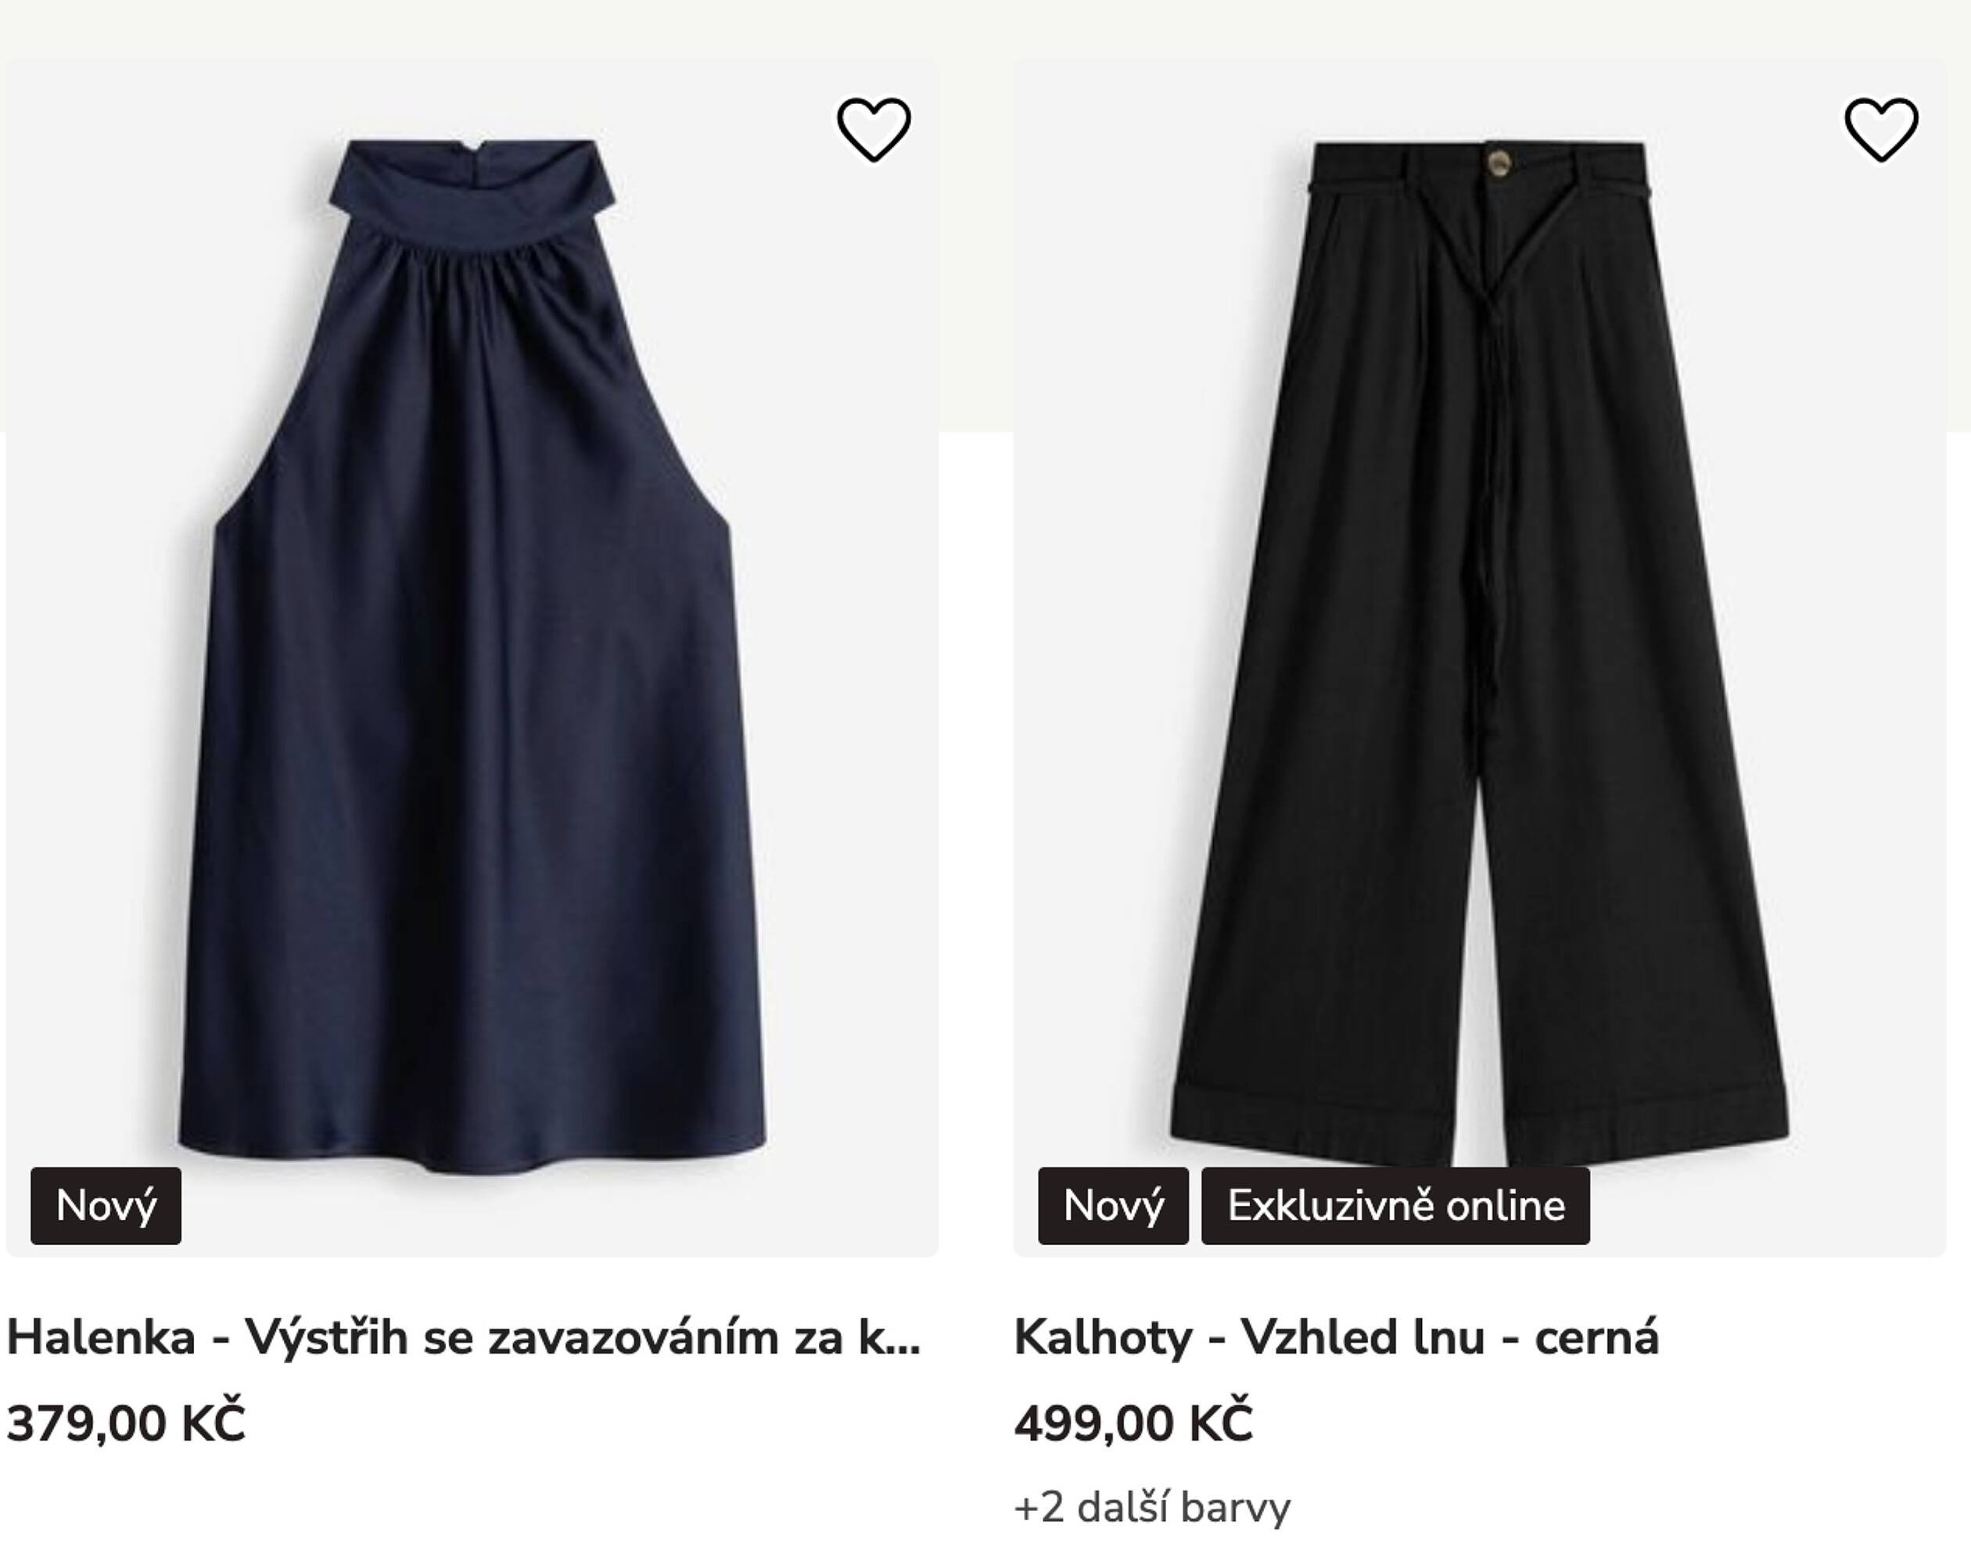1971x1564 pixels.
Task: Click the 499,00 KČ price
Action: tap(1133, 1423)
